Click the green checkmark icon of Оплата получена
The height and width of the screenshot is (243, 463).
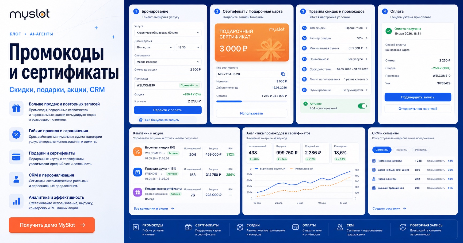(x=389, y=31)
